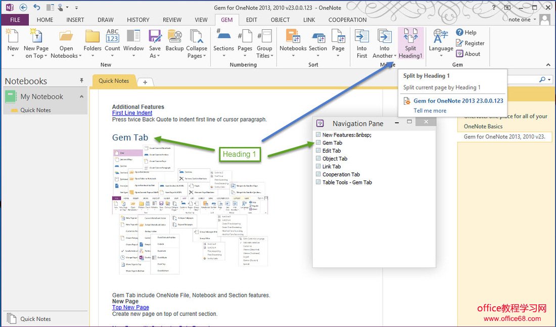Click the Tell me more link

point(430,111)
